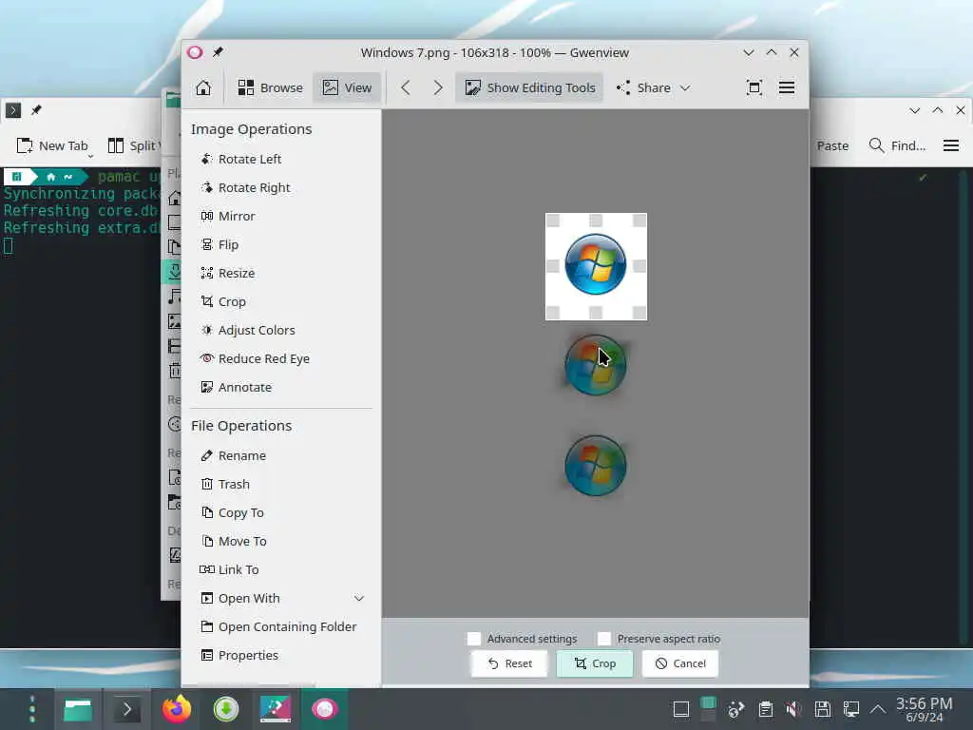The image size is (973, 730).
Task: Start the Reduce Red Eye tool
Action: click(x=255, y=358)
